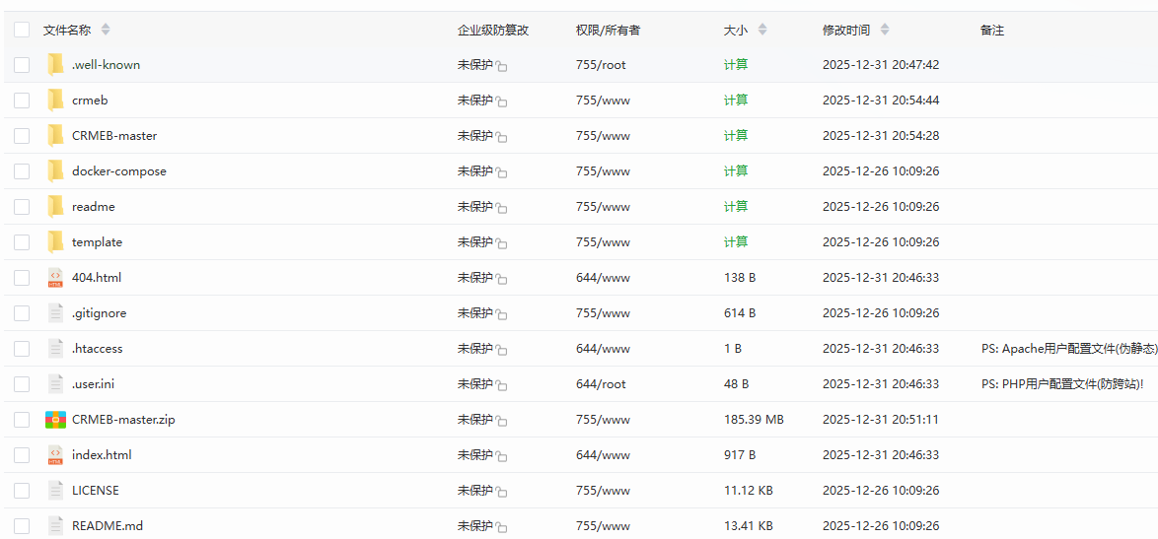This screenshot has width=1158, height=539.
Task: Select the LICENSE file checkbox
Action: tap(22, 491)
